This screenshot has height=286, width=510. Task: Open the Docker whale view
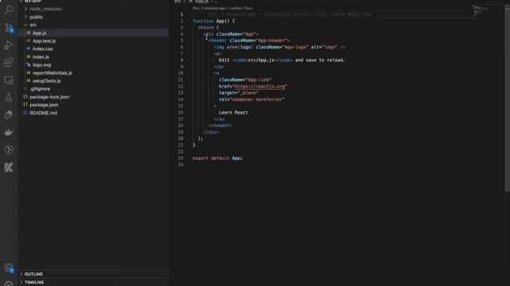pos(9,133)
